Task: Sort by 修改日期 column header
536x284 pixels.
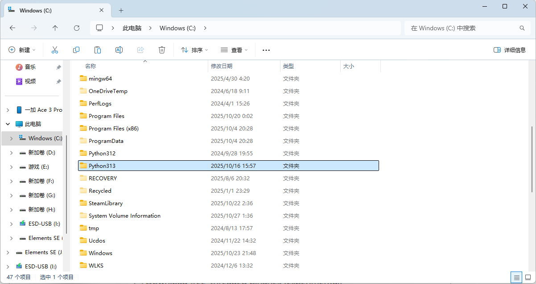Action: click(222, 66)
